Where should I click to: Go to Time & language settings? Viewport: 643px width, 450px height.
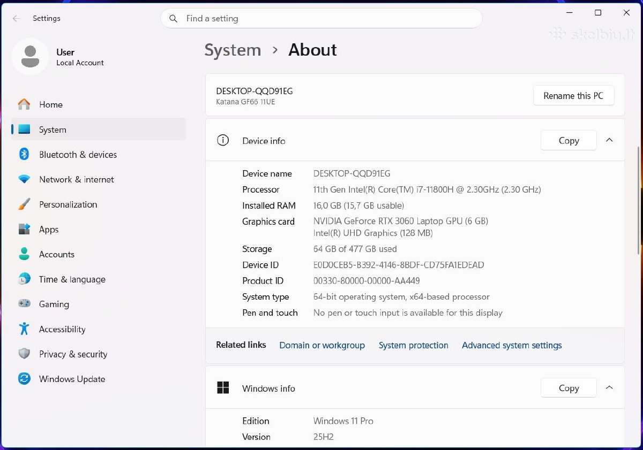tap(99, 279)
